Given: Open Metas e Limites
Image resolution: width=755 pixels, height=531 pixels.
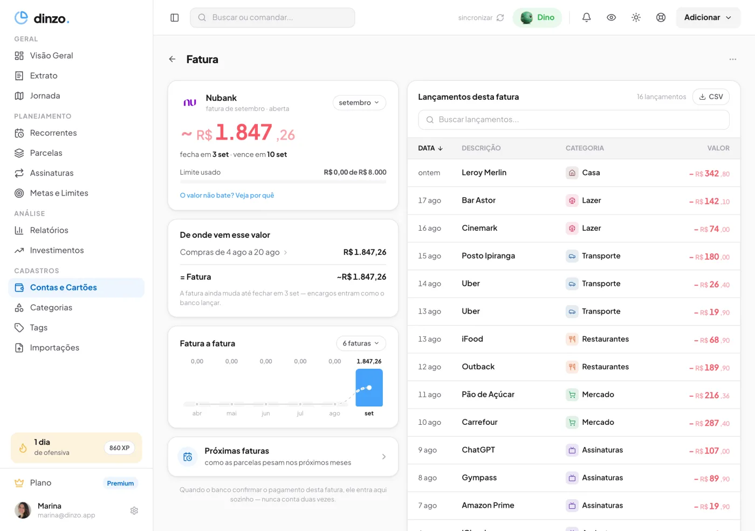Looking at the screenshot, I should click(x=77, y=193).
